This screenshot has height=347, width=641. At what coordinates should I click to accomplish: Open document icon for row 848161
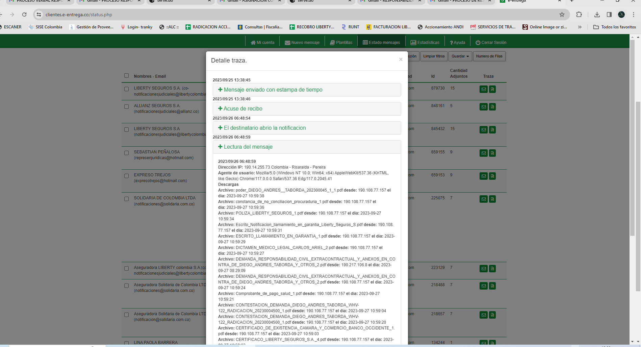point(492,107)
